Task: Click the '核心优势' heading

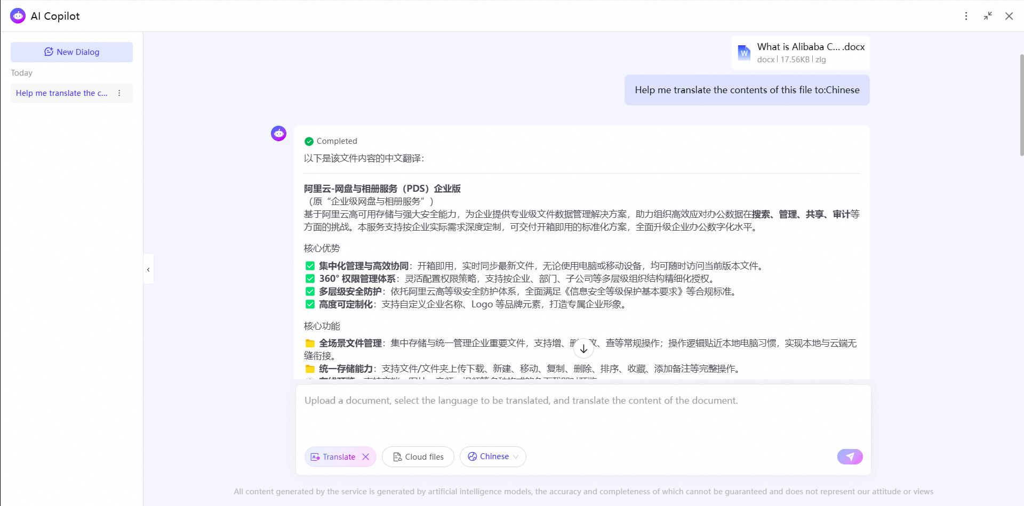Action: tap(322, 248)
